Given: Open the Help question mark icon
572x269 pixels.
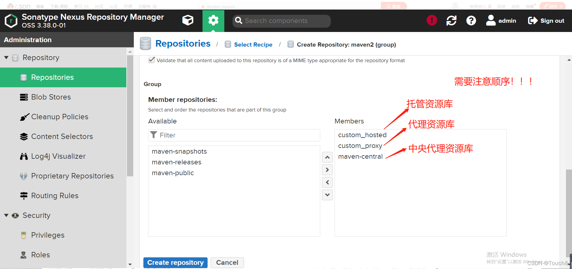Looking at the screenshot, I should pos(471,20).
